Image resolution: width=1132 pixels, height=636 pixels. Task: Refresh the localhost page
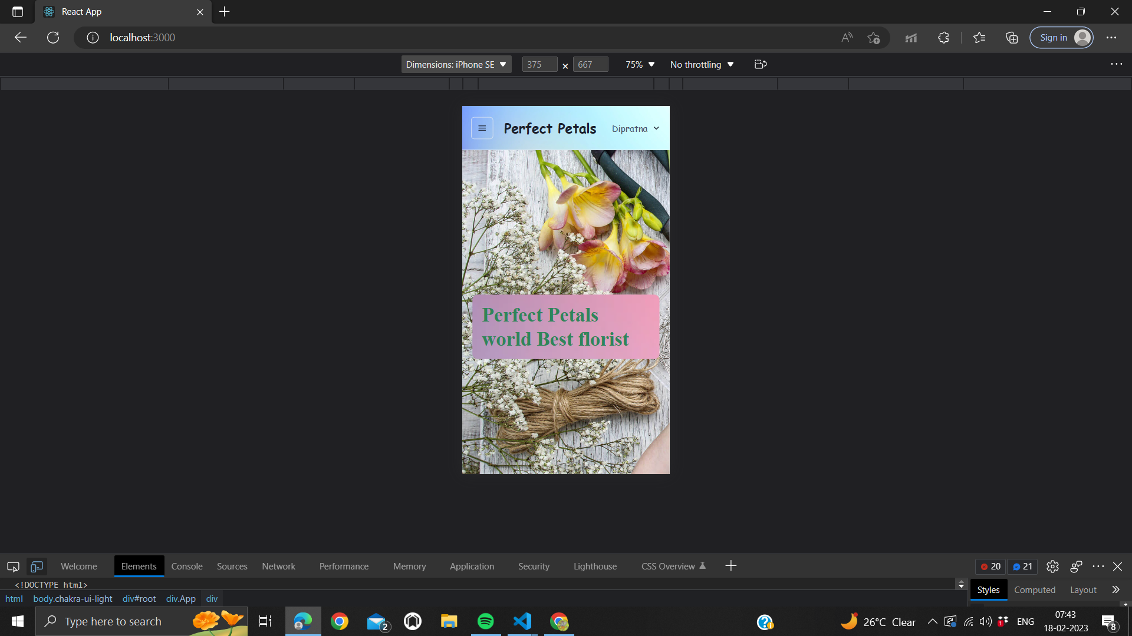[x=53, y=38]
